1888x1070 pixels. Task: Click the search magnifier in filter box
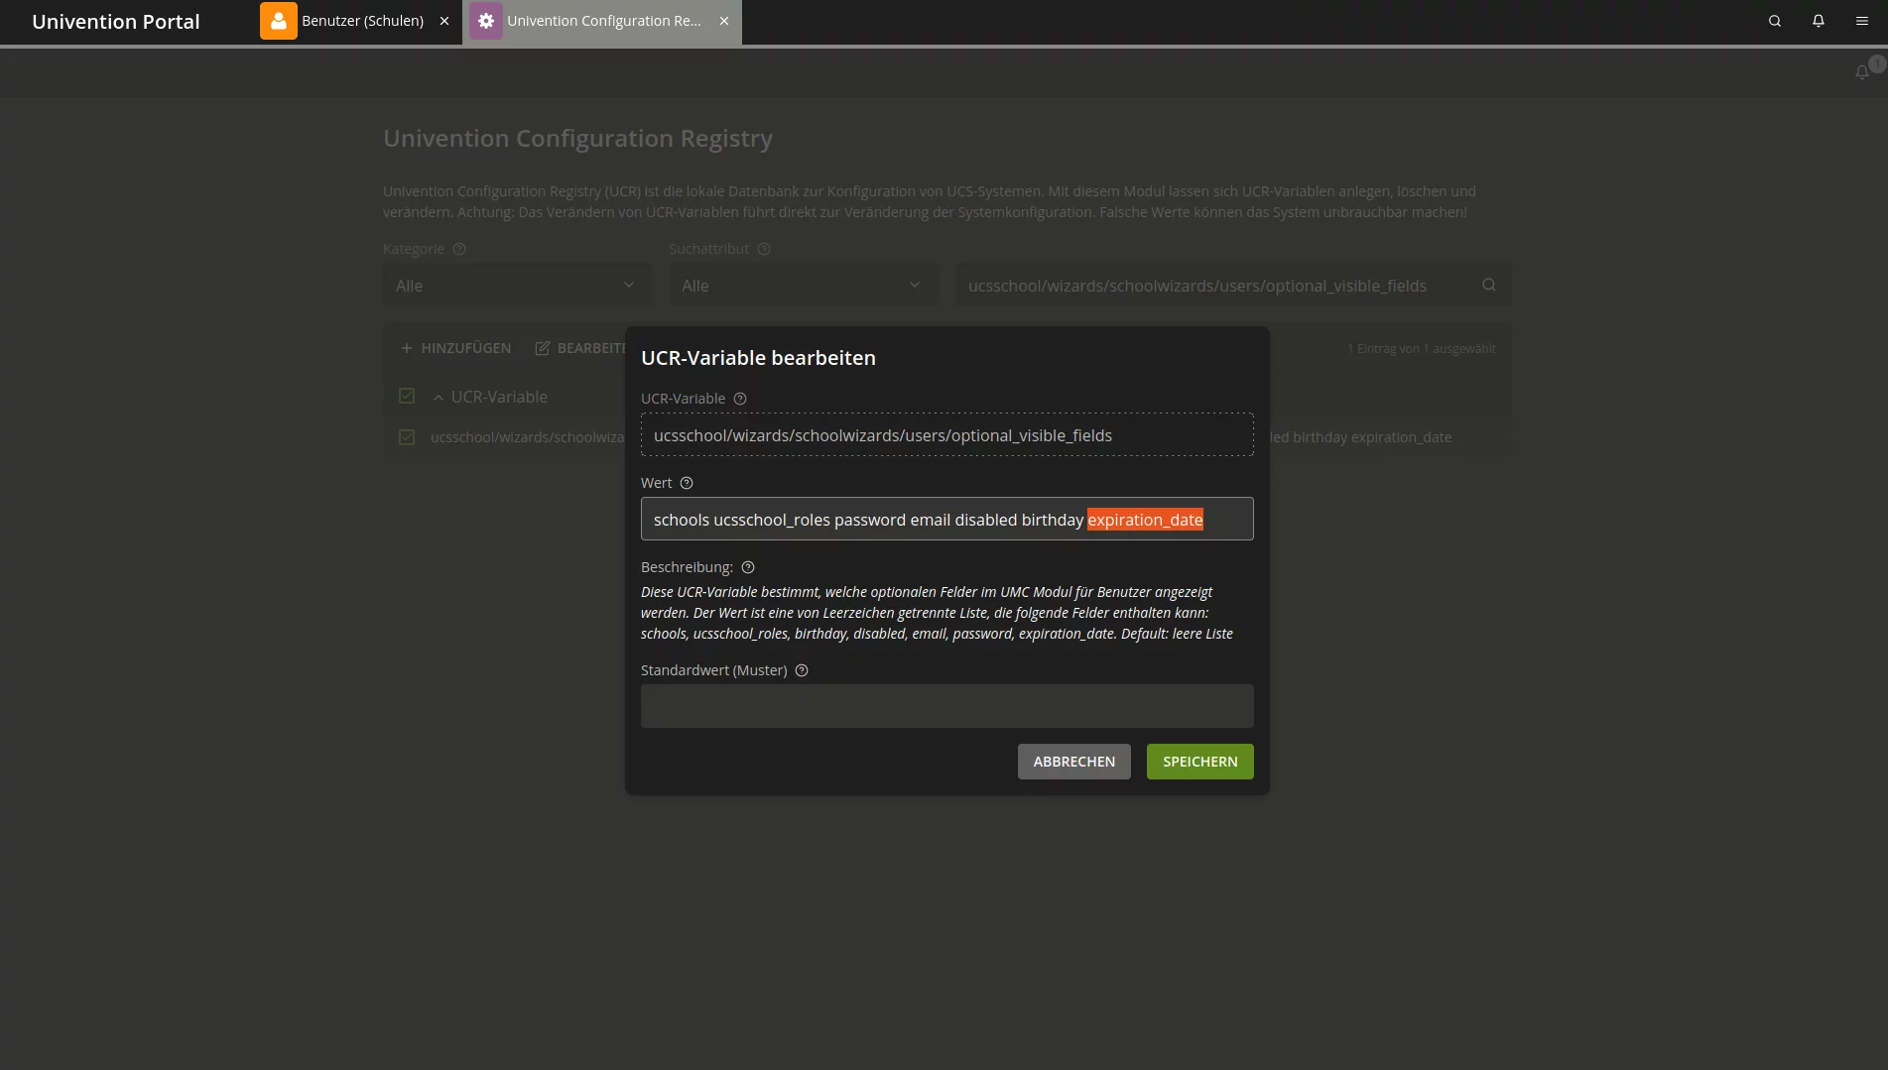click(x=1489, y=285)
